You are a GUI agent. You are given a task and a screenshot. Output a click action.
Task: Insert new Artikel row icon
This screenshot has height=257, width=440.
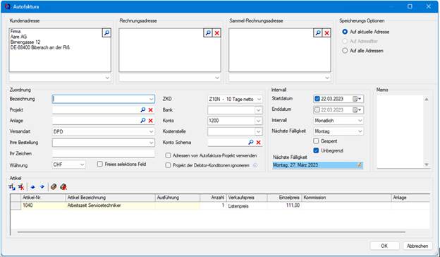12,187
